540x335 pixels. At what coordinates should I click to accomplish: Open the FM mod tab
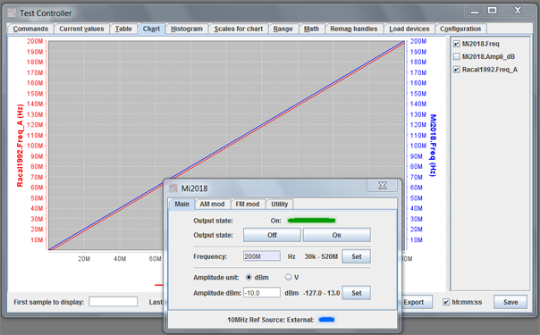pyautogui.click(x=248, y=204)
